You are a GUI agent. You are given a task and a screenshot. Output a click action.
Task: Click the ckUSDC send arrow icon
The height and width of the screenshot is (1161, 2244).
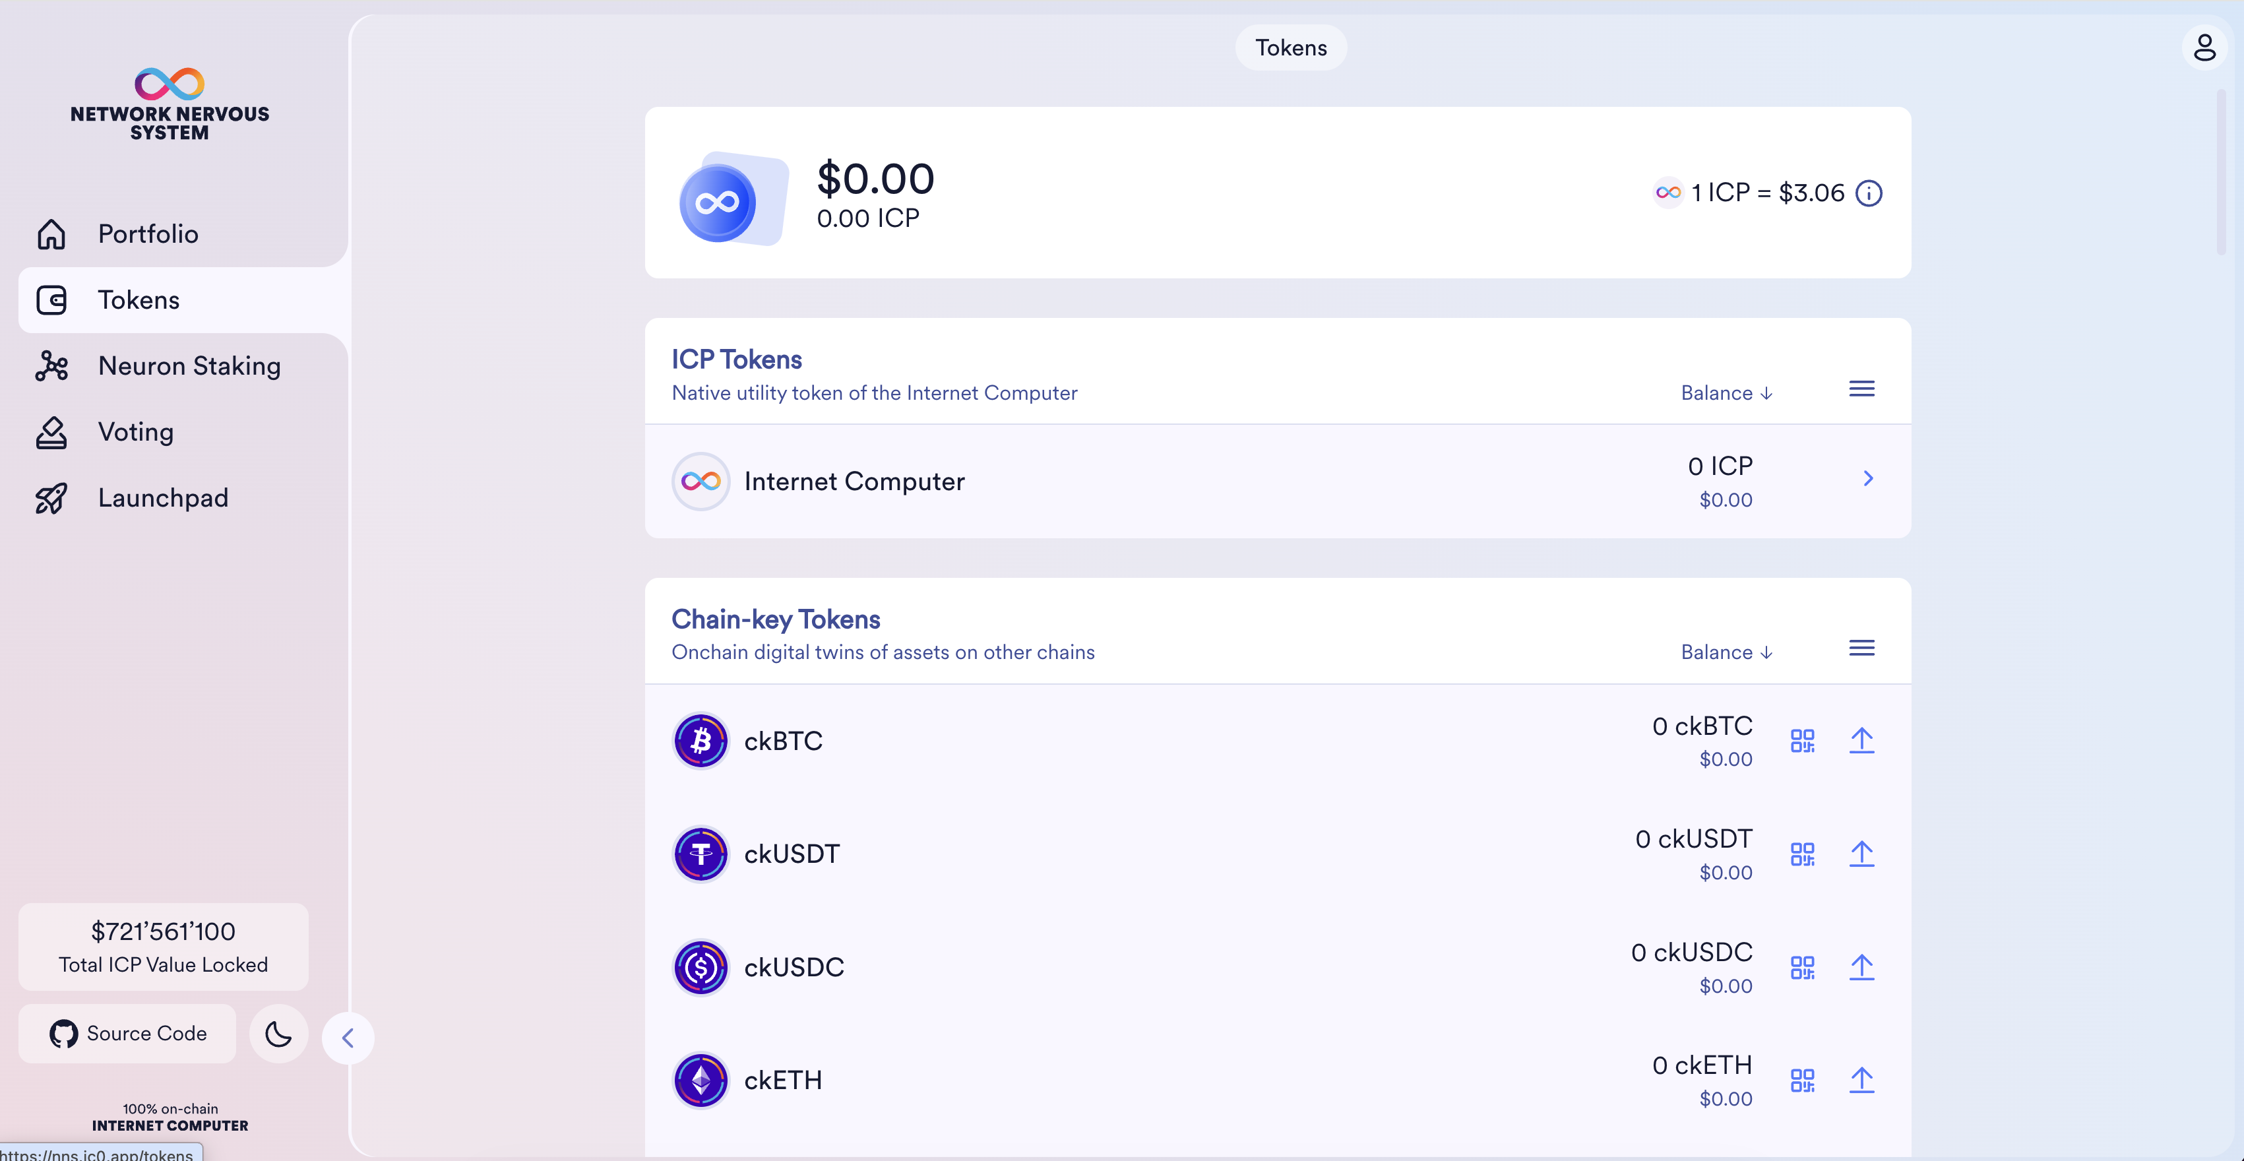pos(1861,968)
